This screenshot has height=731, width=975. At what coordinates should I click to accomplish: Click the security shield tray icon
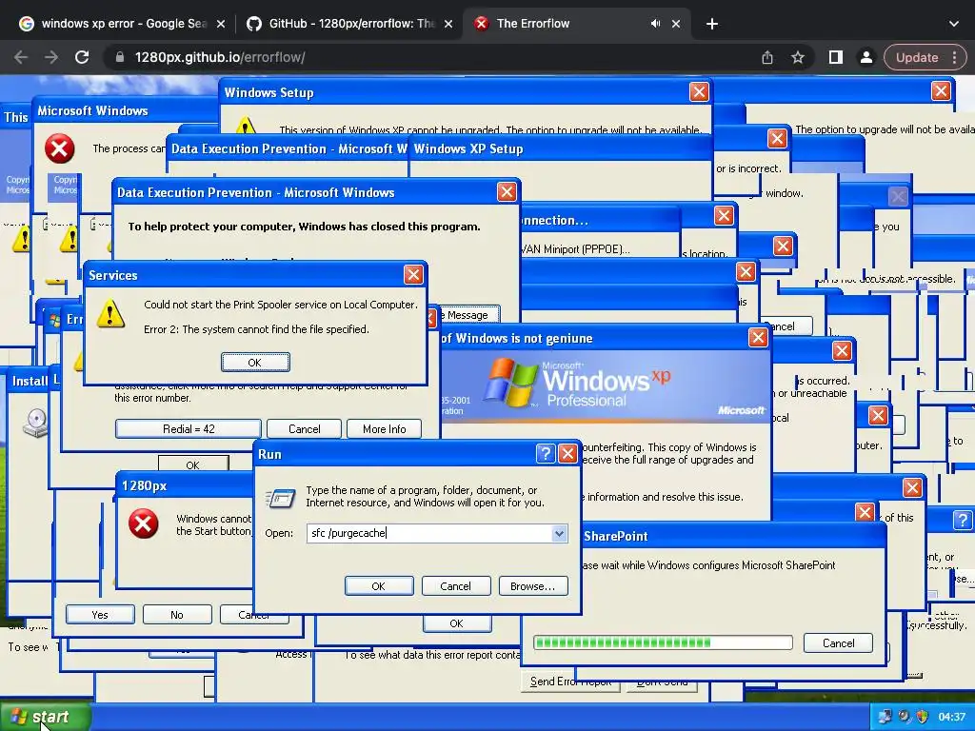[922, 717]
